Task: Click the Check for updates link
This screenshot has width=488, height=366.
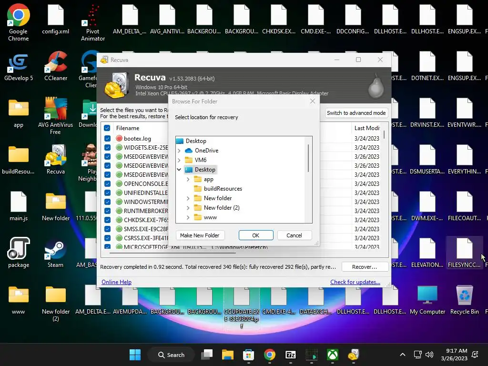Action: click(x=355, y=282)
